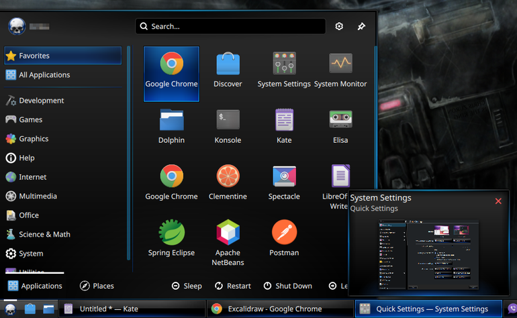Open the System category
The image size is (517, 318).
click(63, 254)
